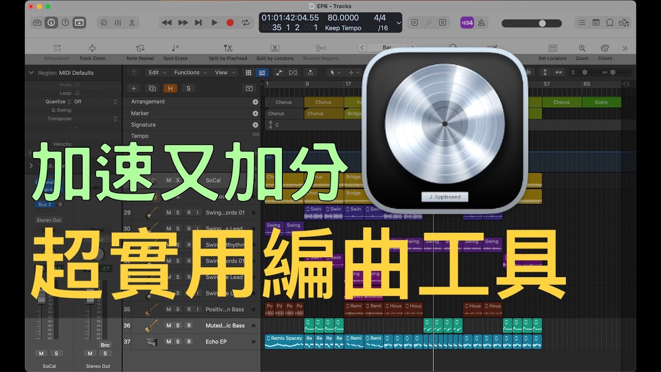Enable the Mute checkbox in Region inspector

coord(77,85)
